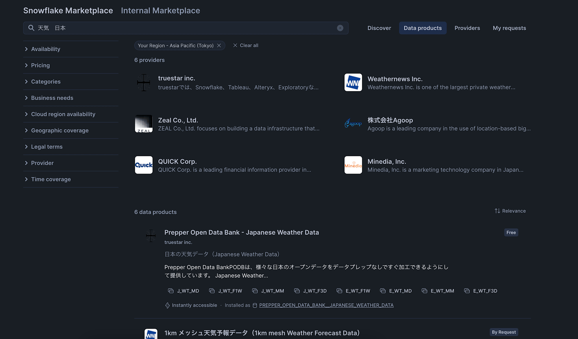Click the J_WT_MD table icon

[x=171, y=291]
